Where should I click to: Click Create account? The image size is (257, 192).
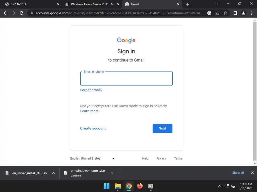click(93, 128)
